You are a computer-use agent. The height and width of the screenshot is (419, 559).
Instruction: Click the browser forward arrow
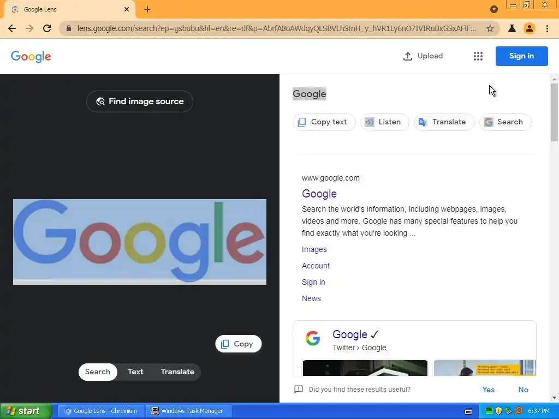tap(29, 28)
